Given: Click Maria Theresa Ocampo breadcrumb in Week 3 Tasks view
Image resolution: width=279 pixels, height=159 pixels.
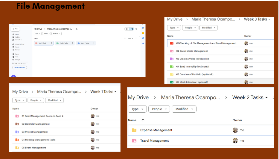Looking at the screenshot, I should coord(213,19).
